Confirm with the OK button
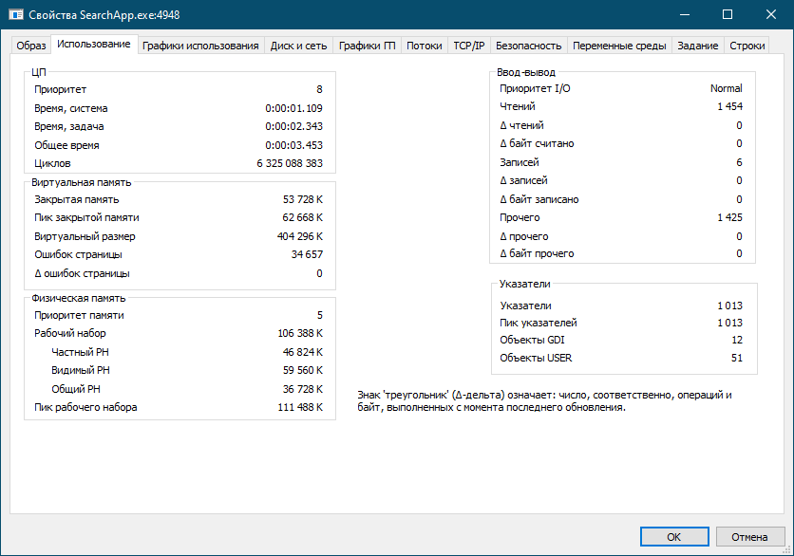The height and width of the screenshot is (556, 794). click(x=674, y=537)
